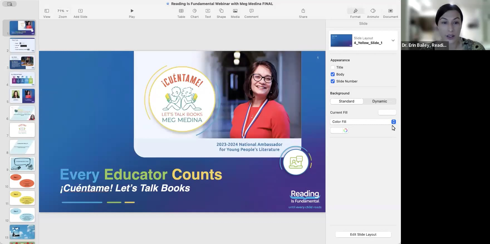This screenshot has width=490, height=244.
Task: Select slide 6 thumbnail
Action: pos(22,113)
